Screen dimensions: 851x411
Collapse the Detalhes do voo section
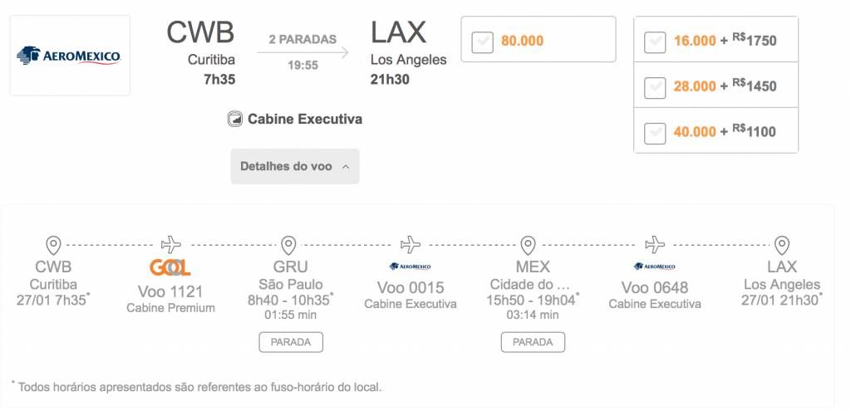tap(295, 166)
